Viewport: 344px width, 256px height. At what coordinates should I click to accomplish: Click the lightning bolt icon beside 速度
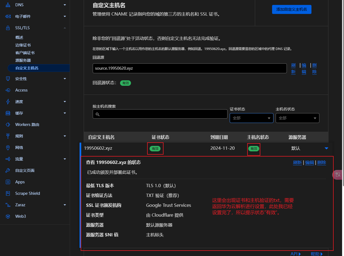coord(8,102)
